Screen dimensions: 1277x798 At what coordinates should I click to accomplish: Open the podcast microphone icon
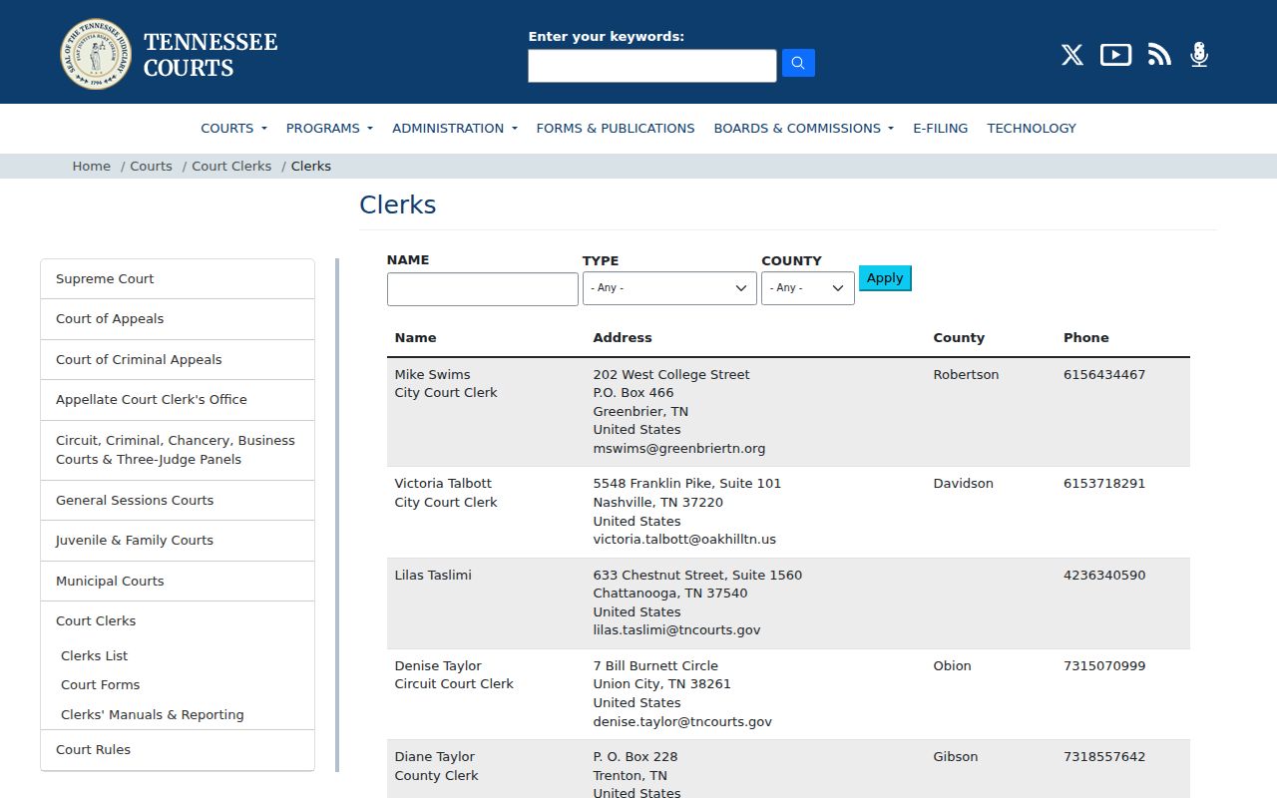(x=1199, y=55)
